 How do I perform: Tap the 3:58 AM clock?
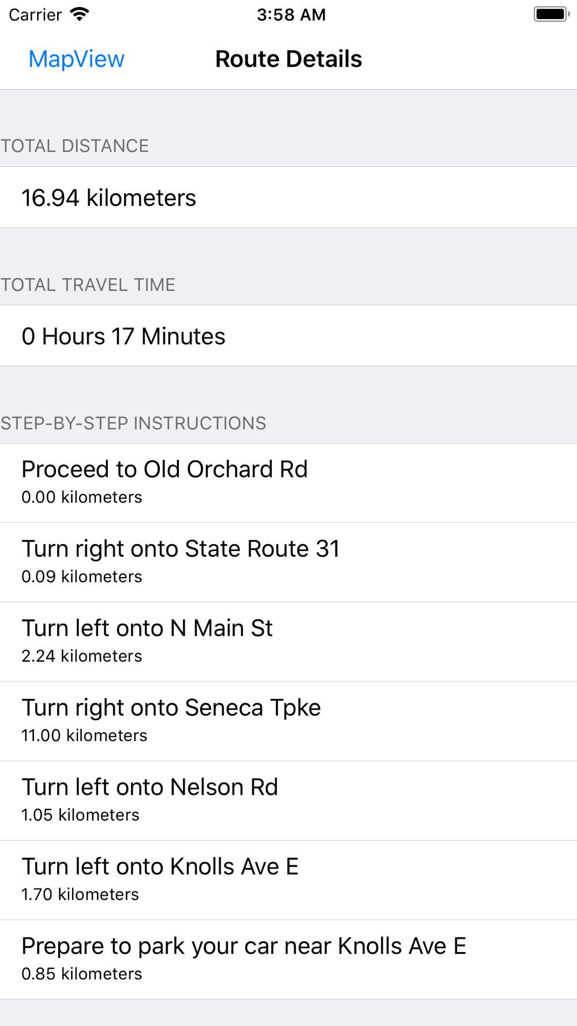tap(291, 14)
